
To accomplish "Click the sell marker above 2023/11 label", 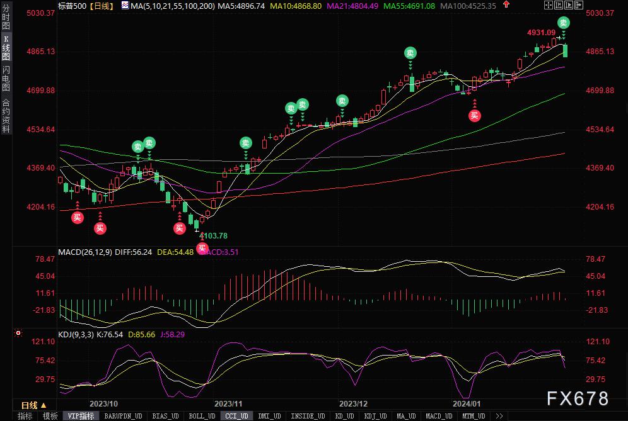I will [x=245, y=142].
